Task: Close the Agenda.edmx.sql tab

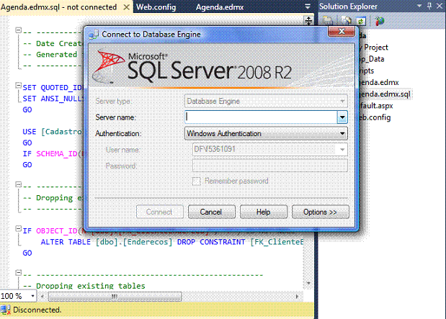Action: point(126,7)
